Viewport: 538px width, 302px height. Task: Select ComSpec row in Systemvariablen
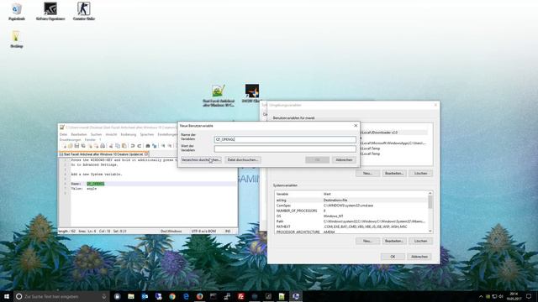pos(351,206)
